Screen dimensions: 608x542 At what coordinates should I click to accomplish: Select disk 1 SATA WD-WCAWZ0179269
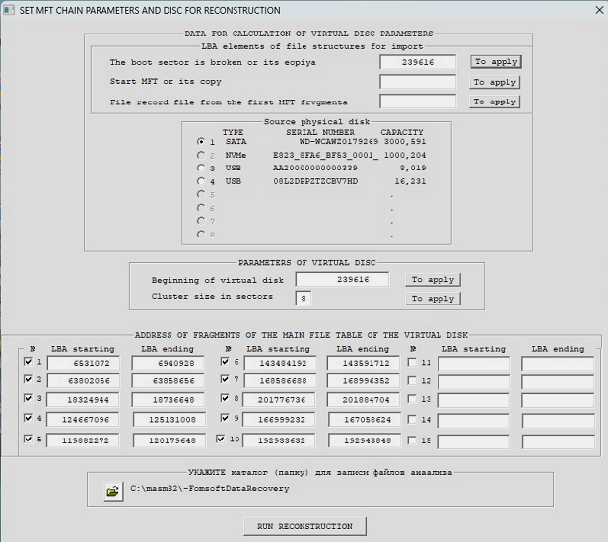200,142
